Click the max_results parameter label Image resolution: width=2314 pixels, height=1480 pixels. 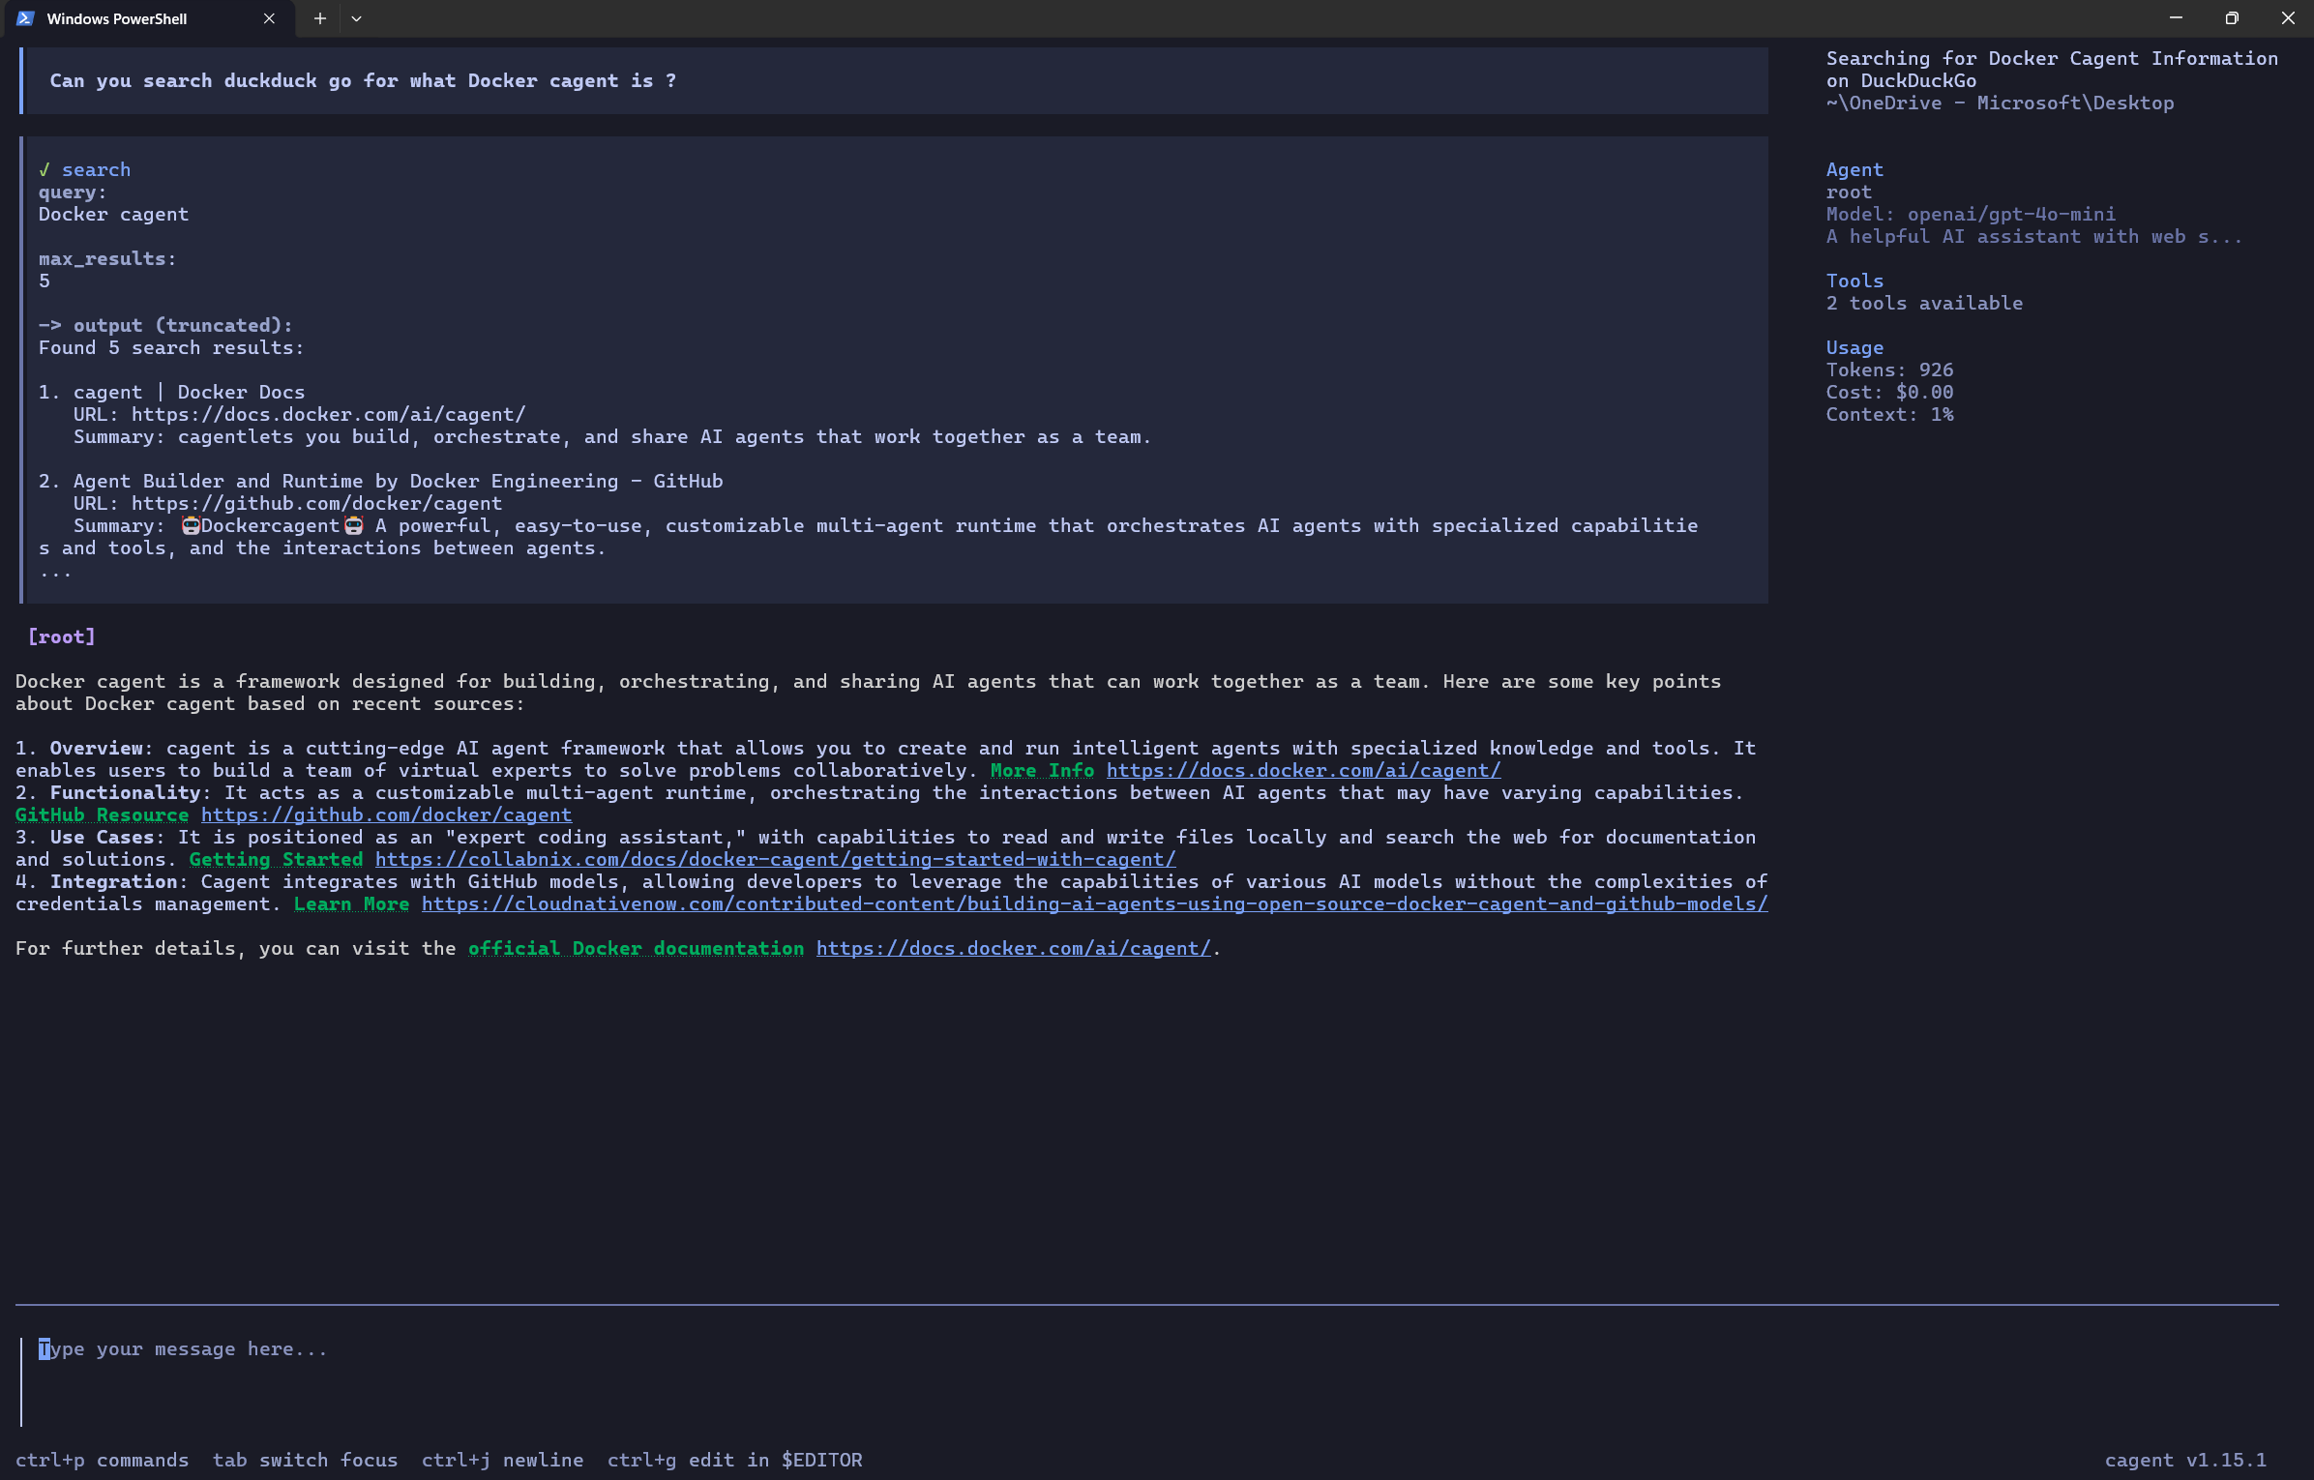click(107, 259)
